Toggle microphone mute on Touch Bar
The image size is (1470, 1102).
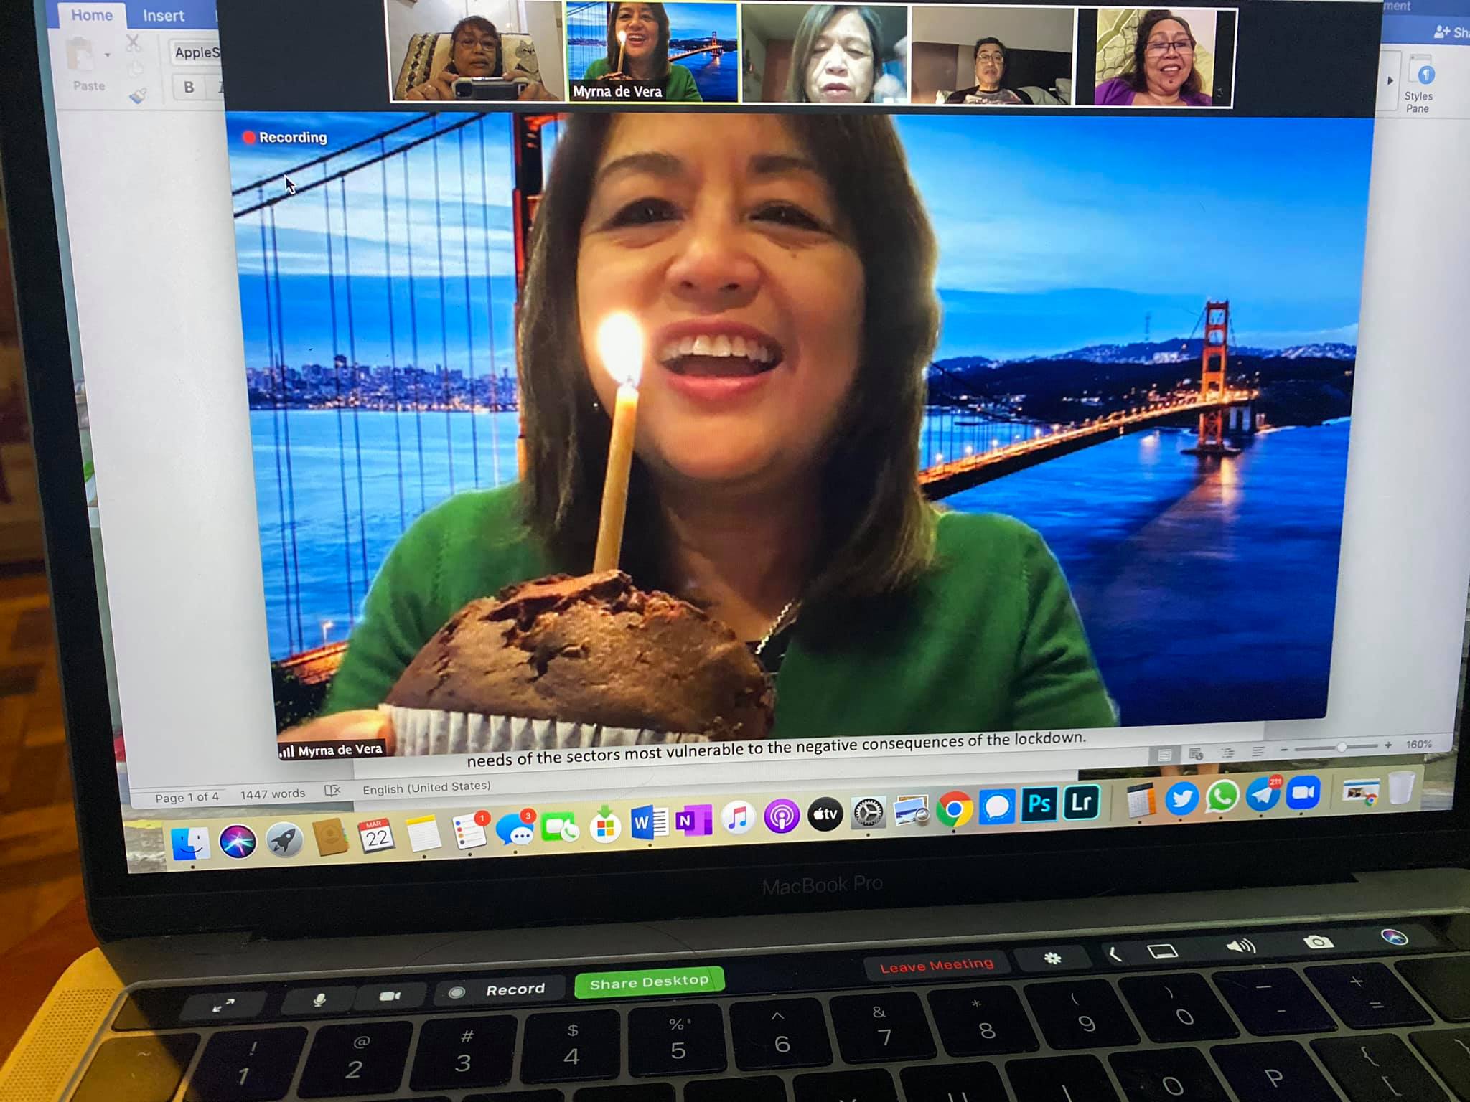(319, 999)
